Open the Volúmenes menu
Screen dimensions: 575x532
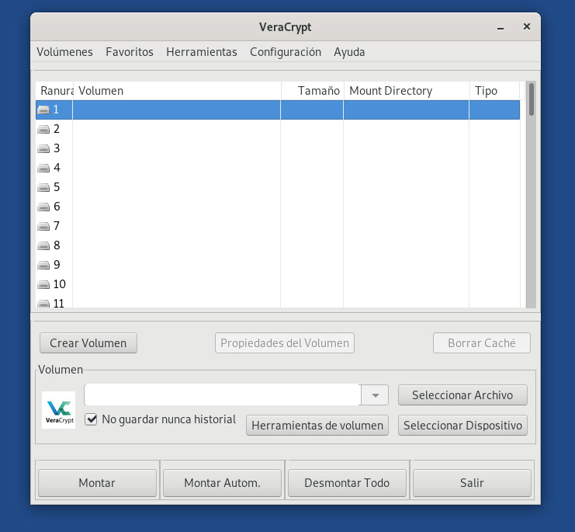tap(64, 52)
